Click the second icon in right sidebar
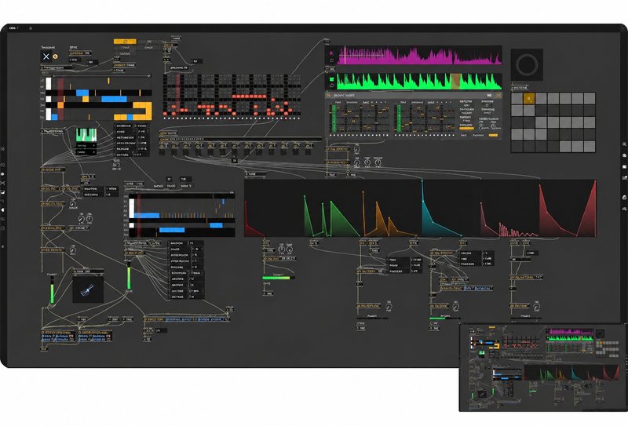Viewport: 628px width, 426px height. coord(624,155)
